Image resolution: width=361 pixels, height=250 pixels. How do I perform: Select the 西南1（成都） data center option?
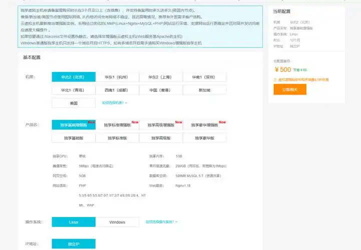118,90
